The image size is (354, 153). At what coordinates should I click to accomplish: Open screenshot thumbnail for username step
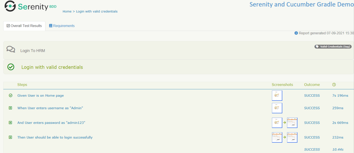[x=277, y=108]
